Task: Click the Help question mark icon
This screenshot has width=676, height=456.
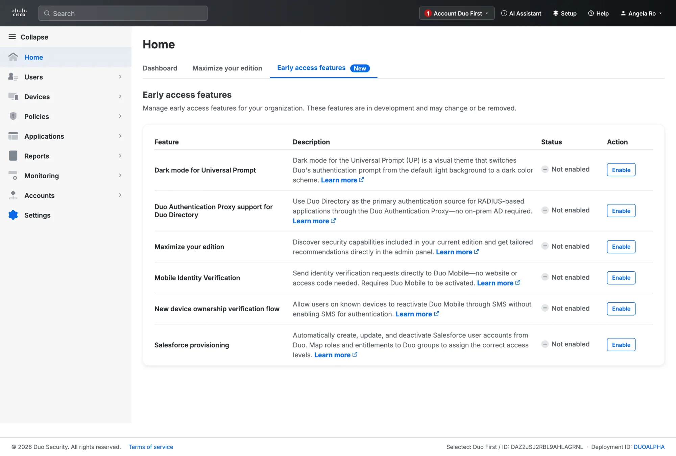Action: pos(591,13)
